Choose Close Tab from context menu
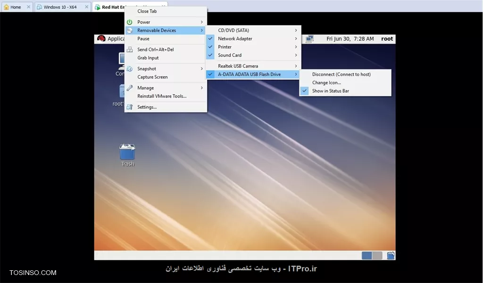This screenshot has height=283, width=483. tap(166, 11)
